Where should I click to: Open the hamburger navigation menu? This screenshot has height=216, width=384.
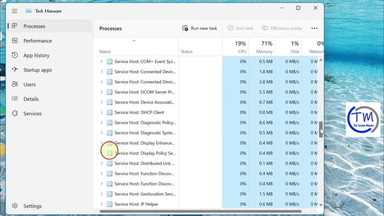pyautogui.click(x=14, y=11)
